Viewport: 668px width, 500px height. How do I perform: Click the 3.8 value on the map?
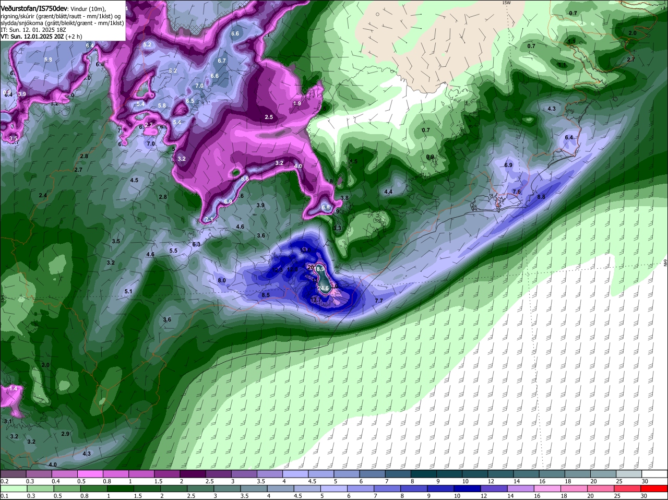[344, 198]
